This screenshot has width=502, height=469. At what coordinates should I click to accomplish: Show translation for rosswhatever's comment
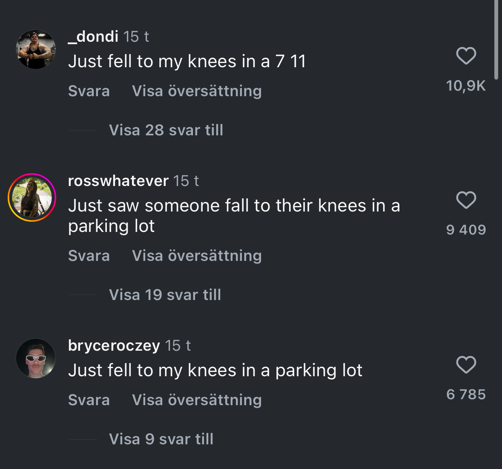(197, 256)
